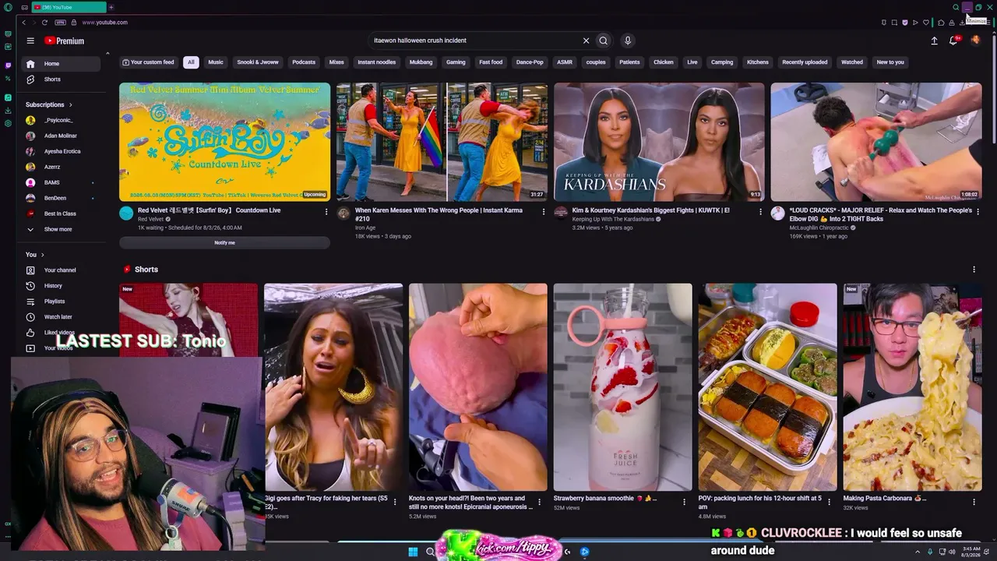Select the Home sidebar item
The height and width of the screenshot is (561, 997).
coord(62,64)
